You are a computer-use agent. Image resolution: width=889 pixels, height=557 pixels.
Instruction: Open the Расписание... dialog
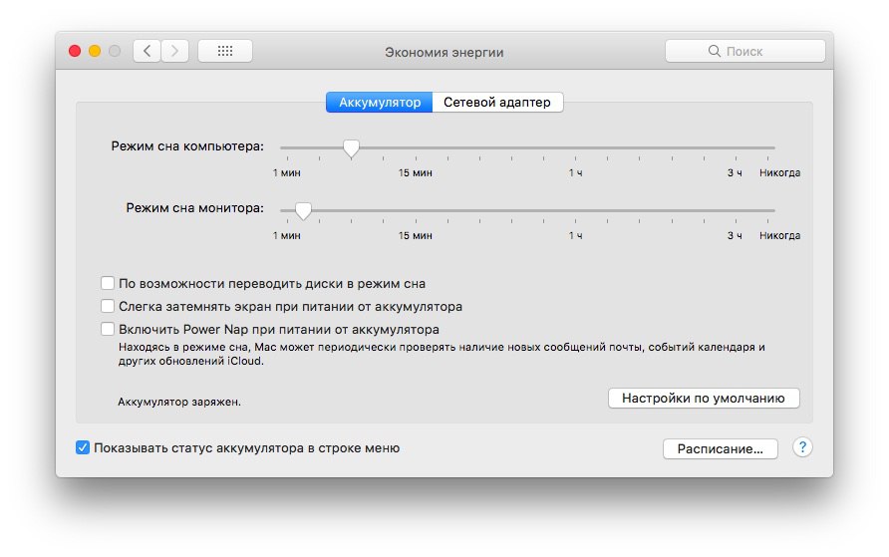pyautogui.click(x=720, y=448)
